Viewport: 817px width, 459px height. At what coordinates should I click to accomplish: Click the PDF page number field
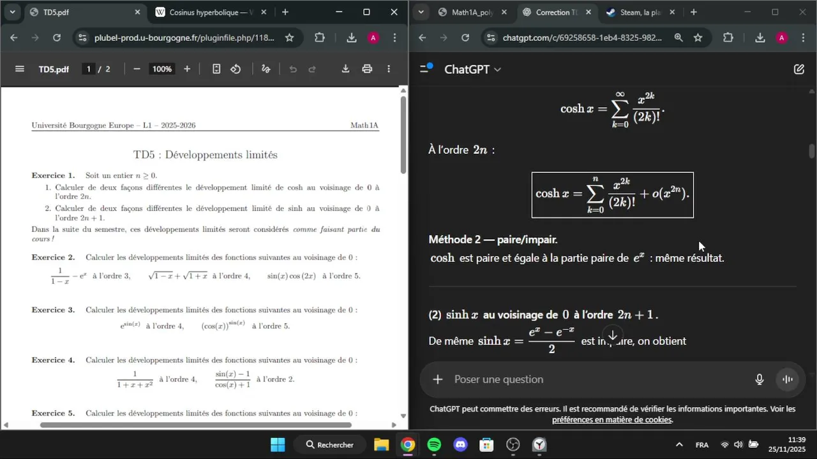click(x=89, y=69)
